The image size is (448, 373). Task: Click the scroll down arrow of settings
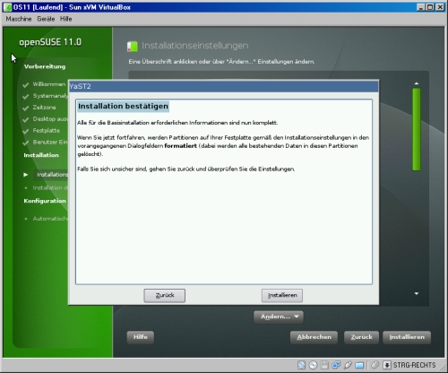(x=417, y=294)
